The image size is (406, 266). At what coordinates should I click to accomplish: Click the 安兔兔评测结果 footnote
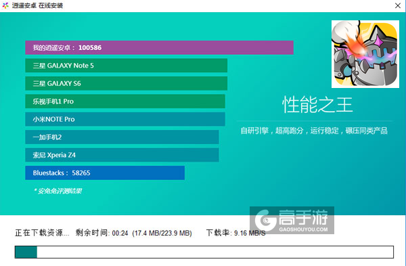(x=58, y=191)
